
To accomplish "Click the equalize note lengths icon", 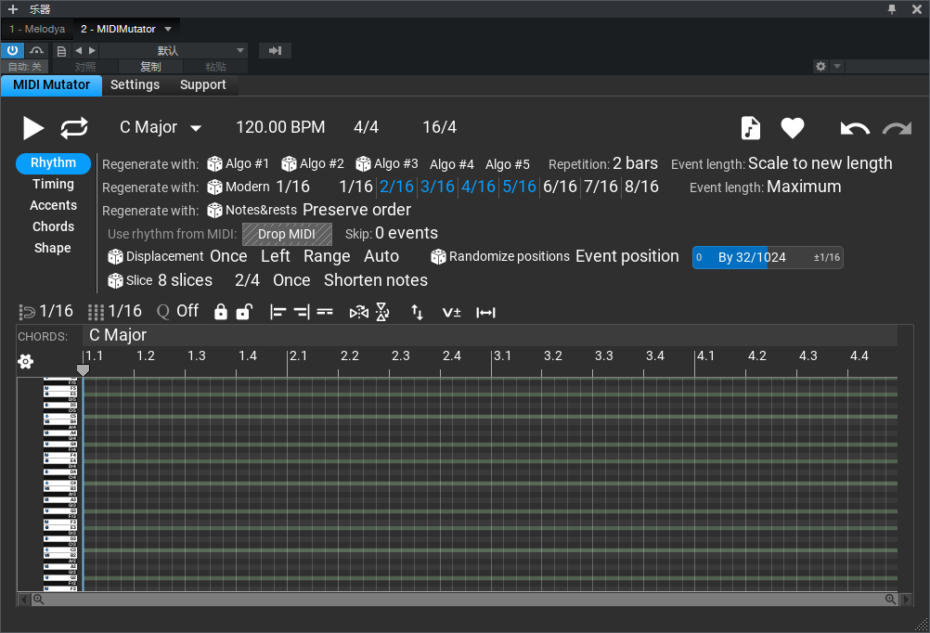I will (325, 312).
